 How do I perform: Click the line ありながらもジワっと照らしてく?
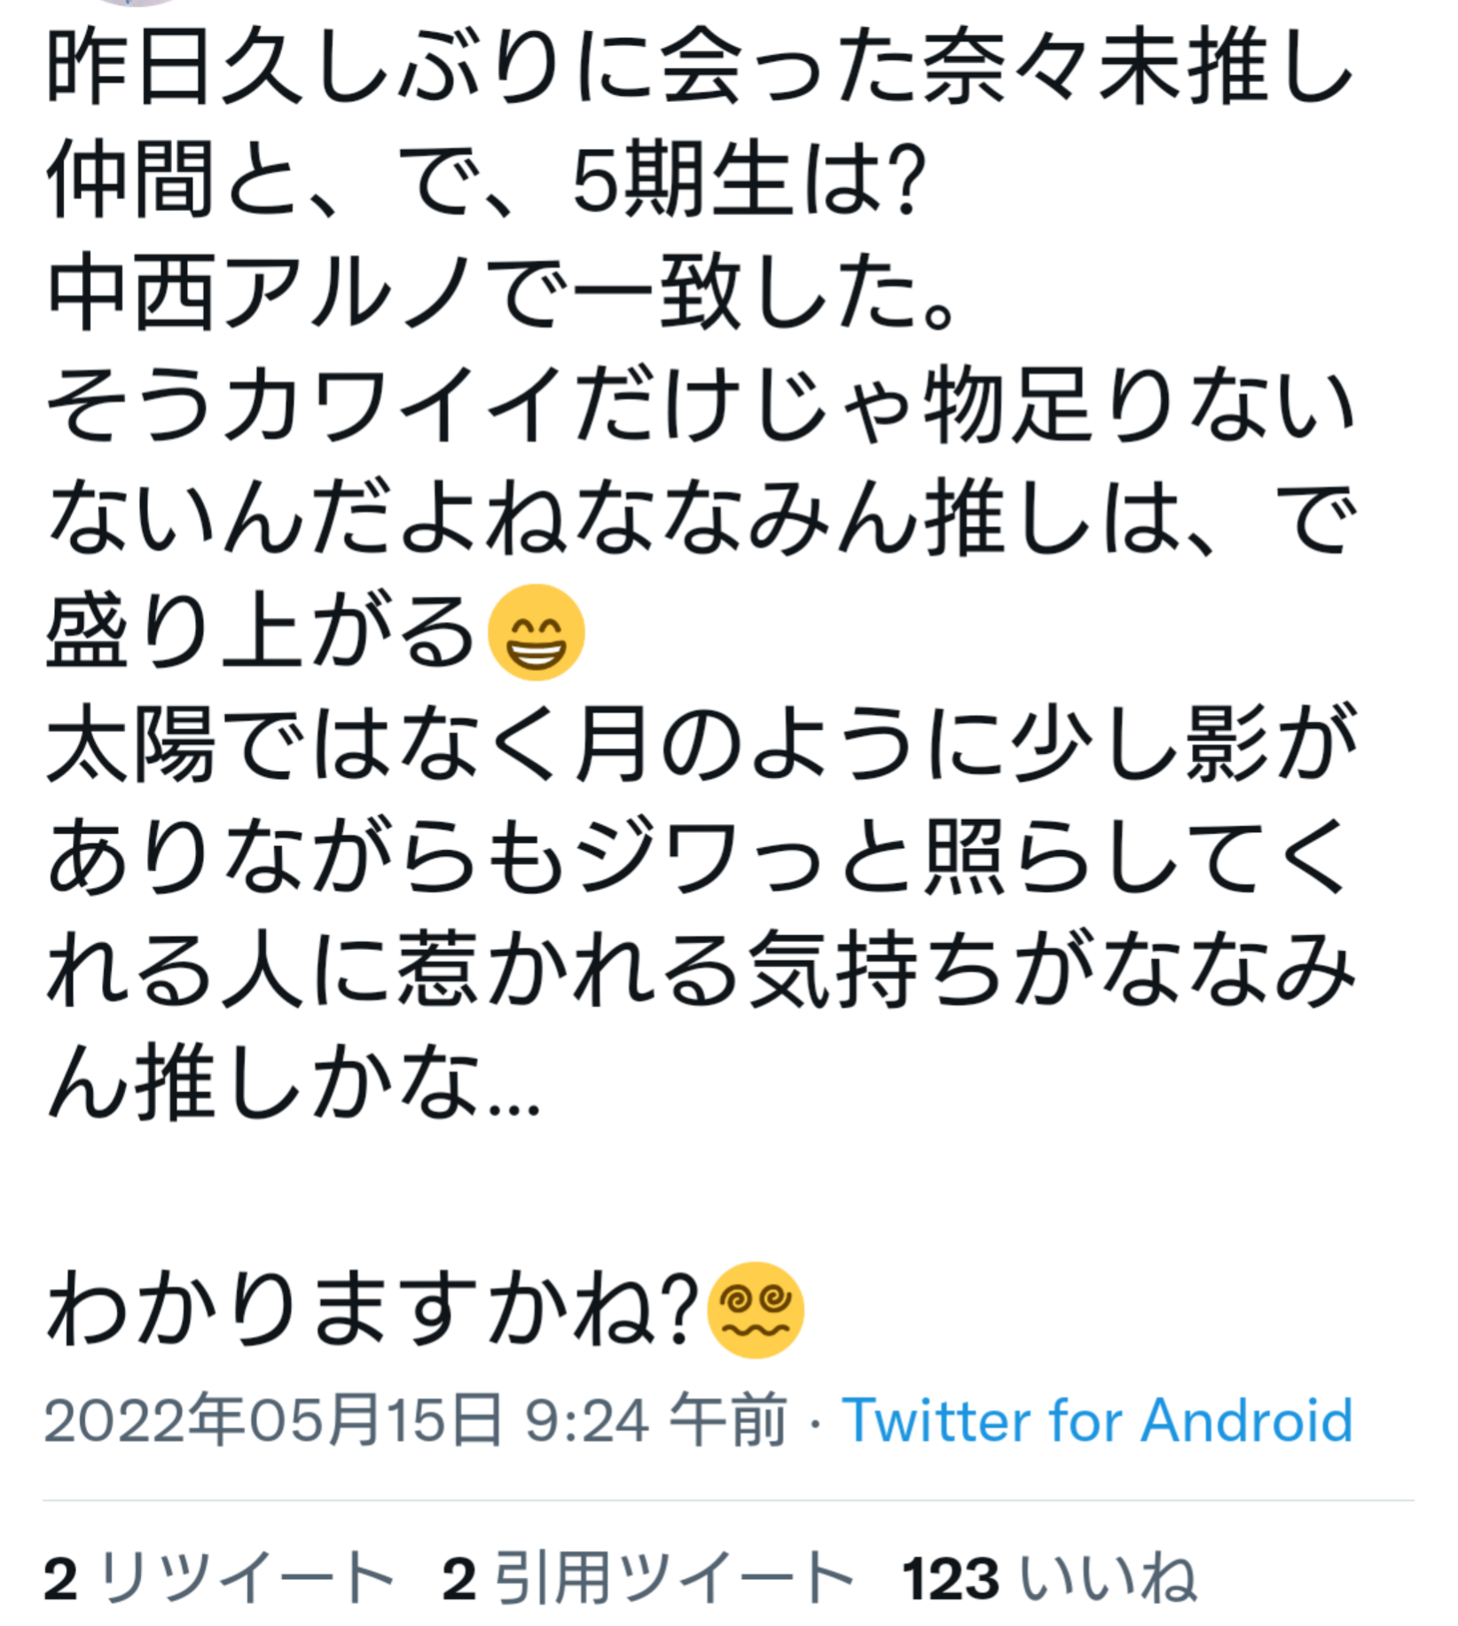pyautogui.click(x=700, y=857)
